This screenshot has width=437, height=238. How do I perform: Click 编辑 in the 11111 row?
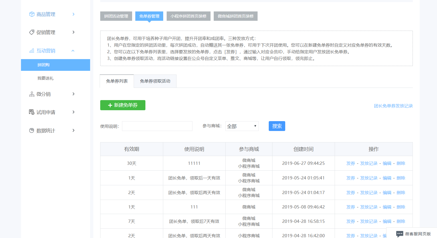[x=387, y=163]
